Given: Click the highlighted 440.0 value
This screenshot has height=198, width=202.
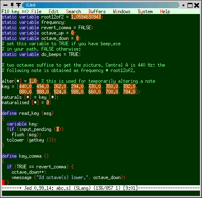Looking at the screenshot, I should [26, 86].
